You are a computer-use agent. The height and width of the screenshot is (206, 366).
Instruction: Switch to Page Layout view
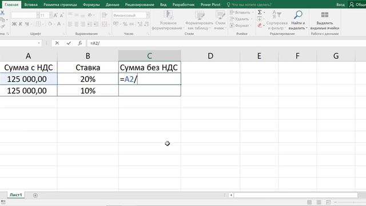pos(319,202)
